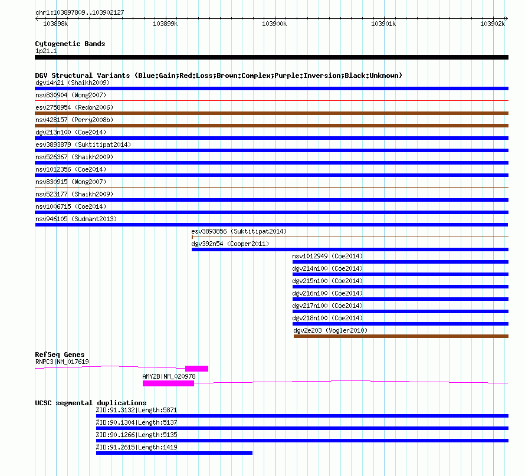Click the %ID:91.2615|Length:1419 duplication label
Screen dimensions: 525x476
click(x=137, y=447)
